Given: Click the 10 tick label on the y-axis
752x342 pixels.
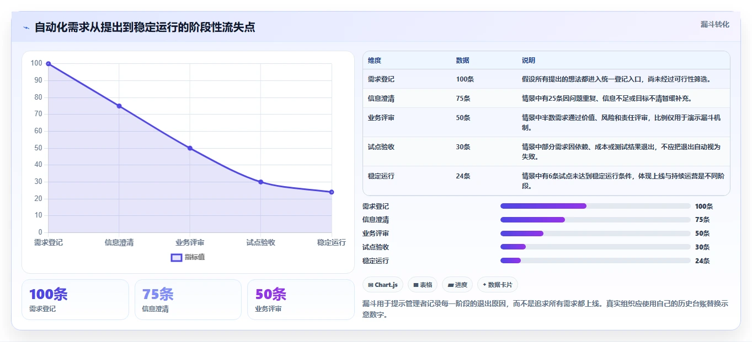Looking at the screenshot, I should pyautogui.click(x=38, y=215).
